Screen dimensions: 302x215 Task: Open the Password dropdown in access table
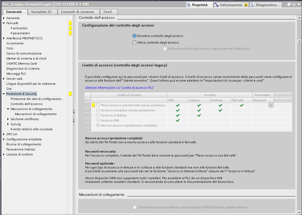271,105
